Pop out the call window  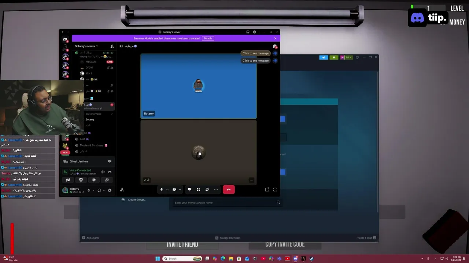267,190
